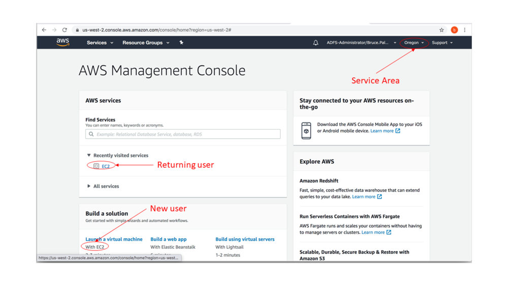The image size is (508, 286).
Task: Click Run Serverless Containers with AWS Fargate title
Action: pos(350,216)
